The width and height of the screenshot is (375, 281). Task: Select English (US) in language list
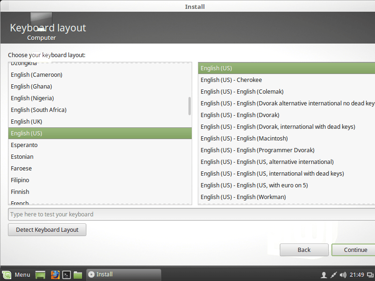tap(100, 133)
